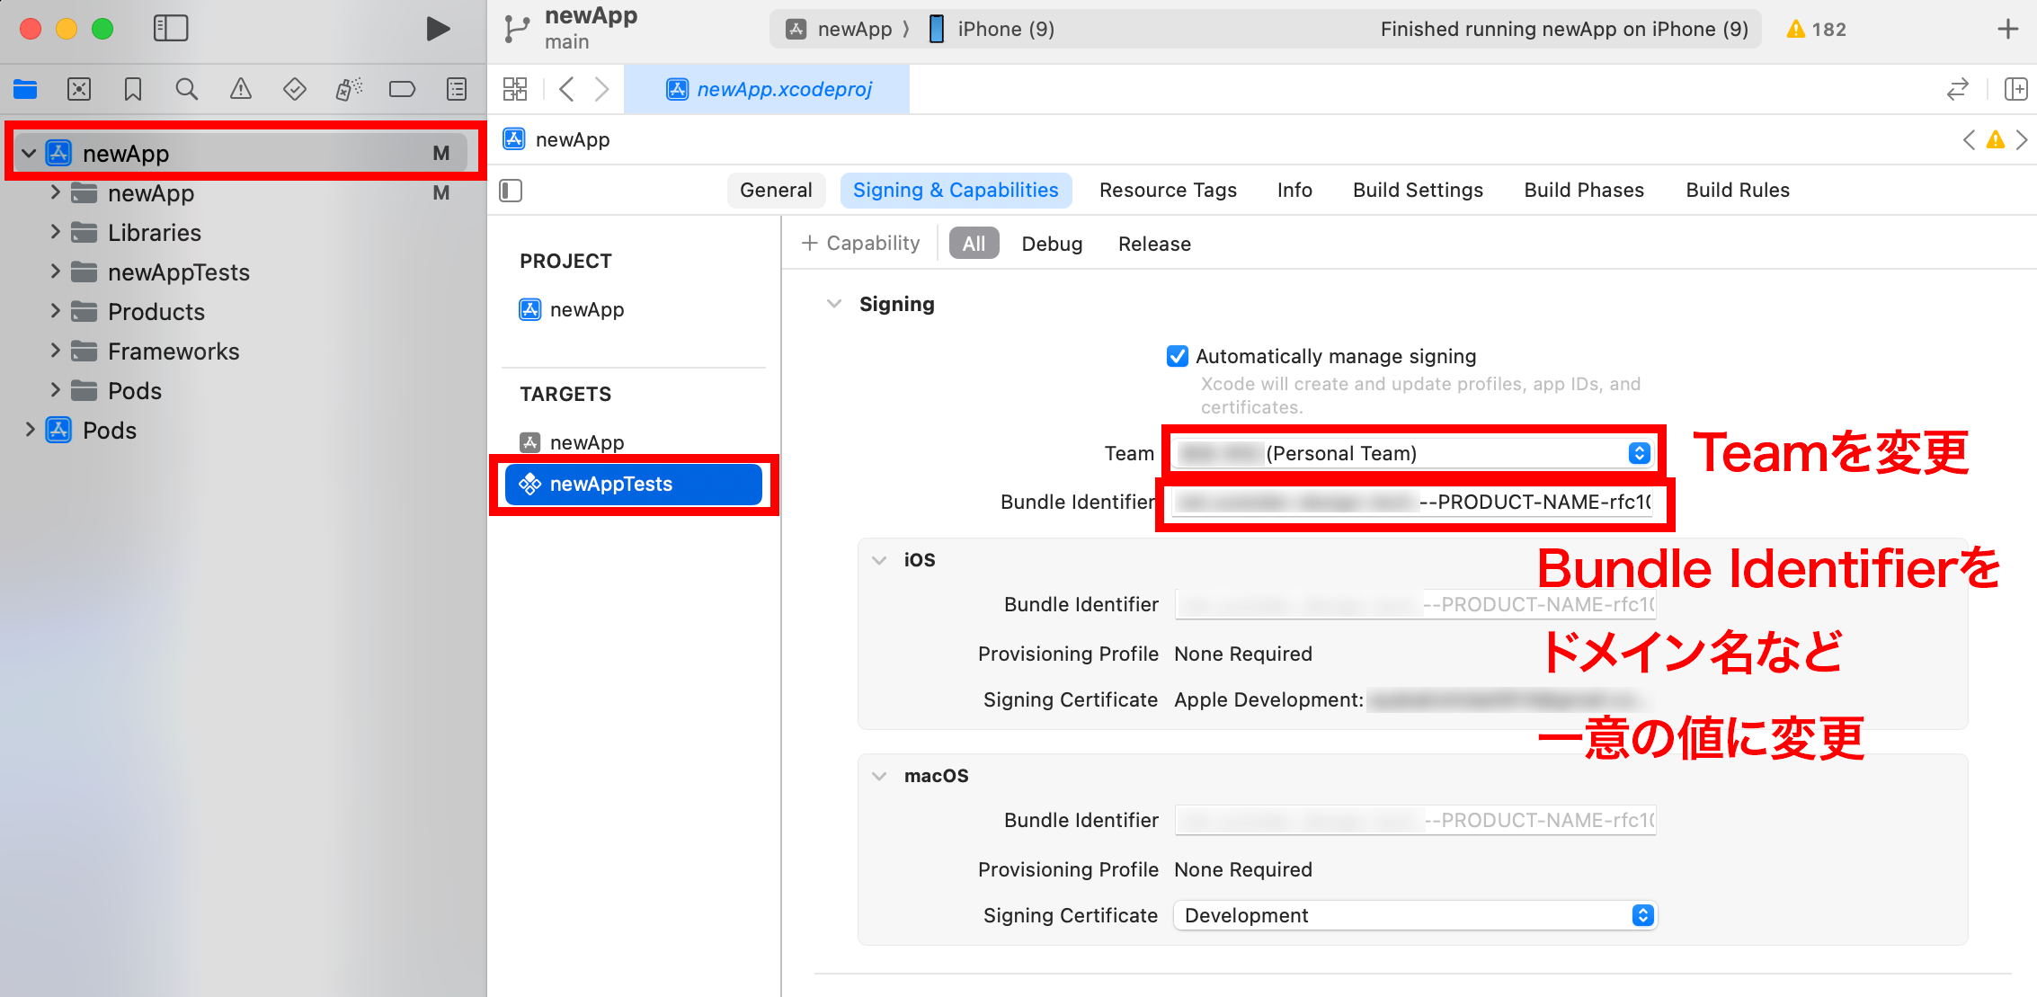Toggle the editor's left column panel

pos(510,191)
